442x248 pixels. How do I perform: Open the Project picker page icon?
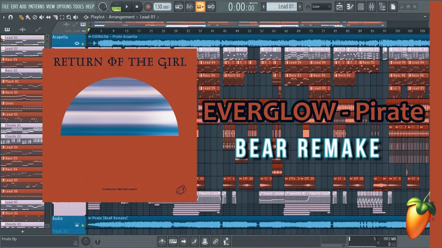click(x=393, y=7)
